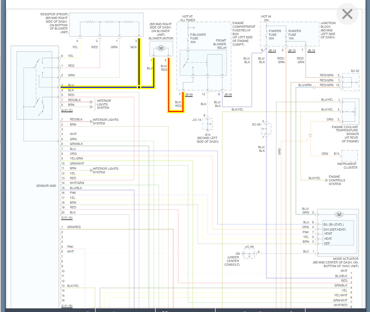Viewport: 370px width, 312px height.
Task: Click the F/BLOWER FUSE 30A label
Action: coord(198,38)
